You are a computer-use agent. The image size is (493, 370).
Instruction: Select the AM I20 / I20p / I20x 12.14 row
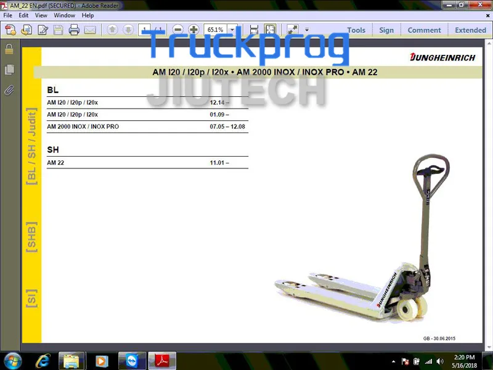147,102
